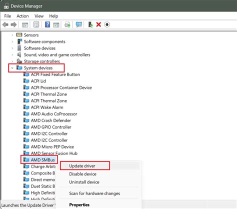
Task: Choose Uninstall device from context menu
Action: tap(84, 182)
